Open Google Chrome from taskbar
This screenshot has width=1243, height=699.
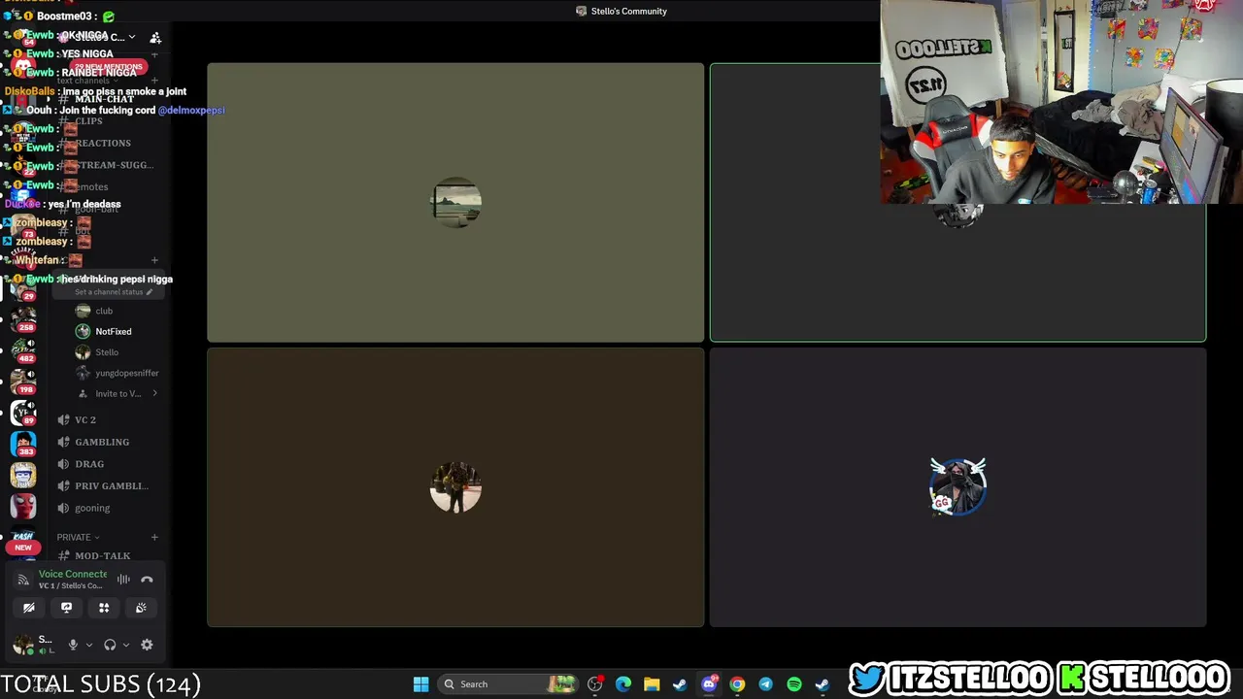pyautogui.click(x=737, y=684)
